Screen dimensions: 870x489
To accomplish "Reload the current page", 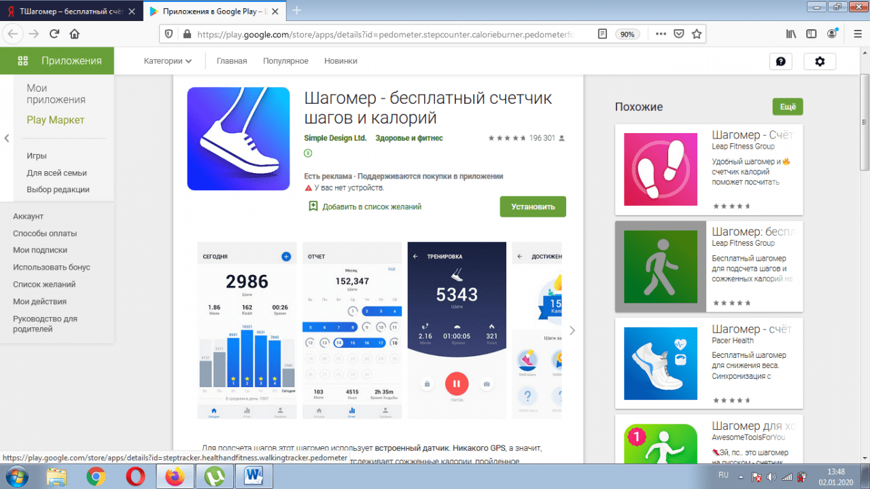I will click(54, 34).
